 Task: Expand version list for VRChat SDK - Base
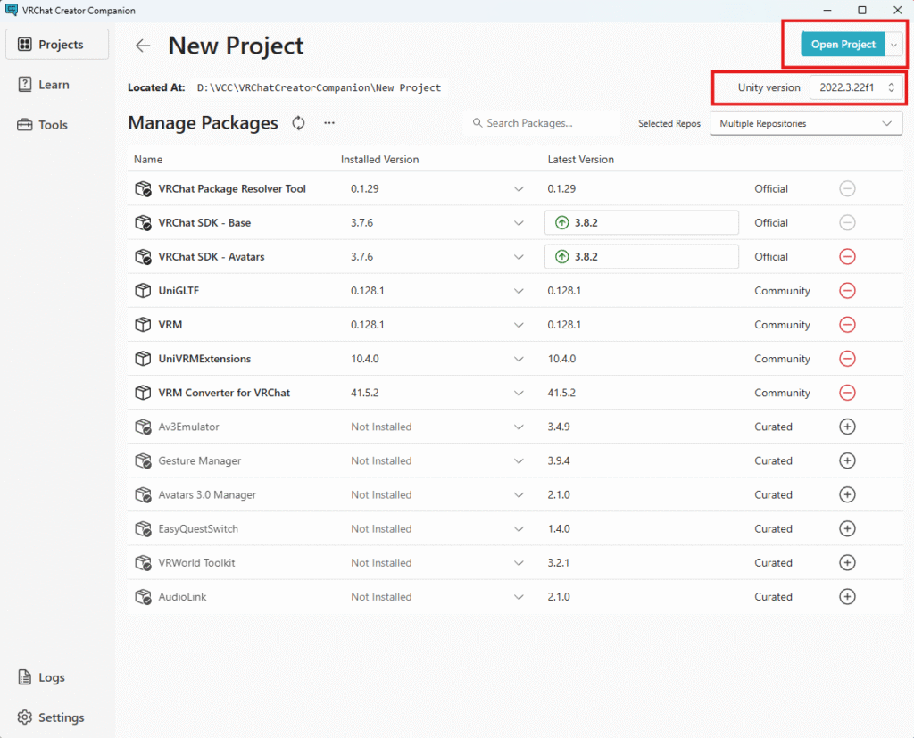coord(519,223)
